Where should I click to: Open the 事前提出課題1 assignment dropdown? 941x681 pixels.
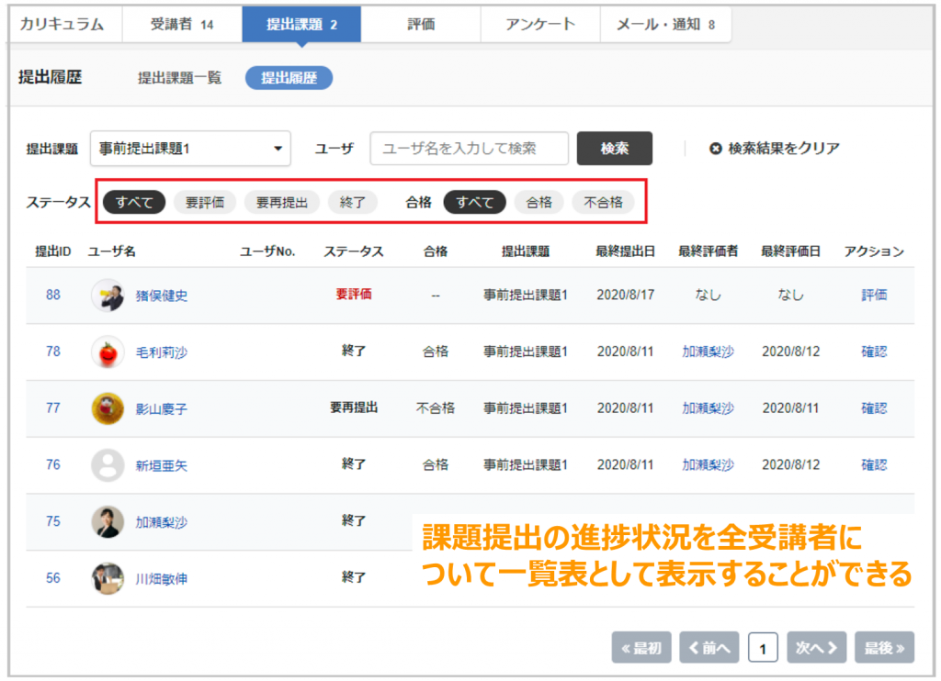tap(190, 149)
